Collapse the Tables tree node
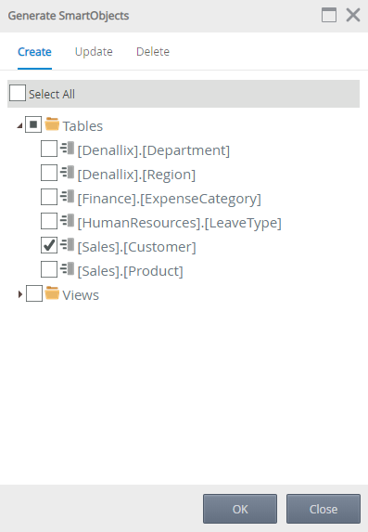Screen dimensions: 368x532 20,126
